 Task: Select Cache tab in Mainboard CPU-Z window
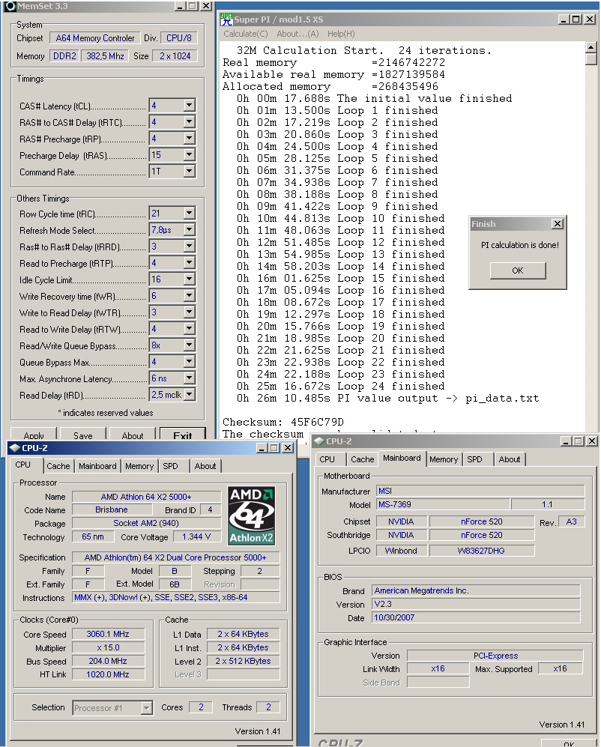point(362,459)
